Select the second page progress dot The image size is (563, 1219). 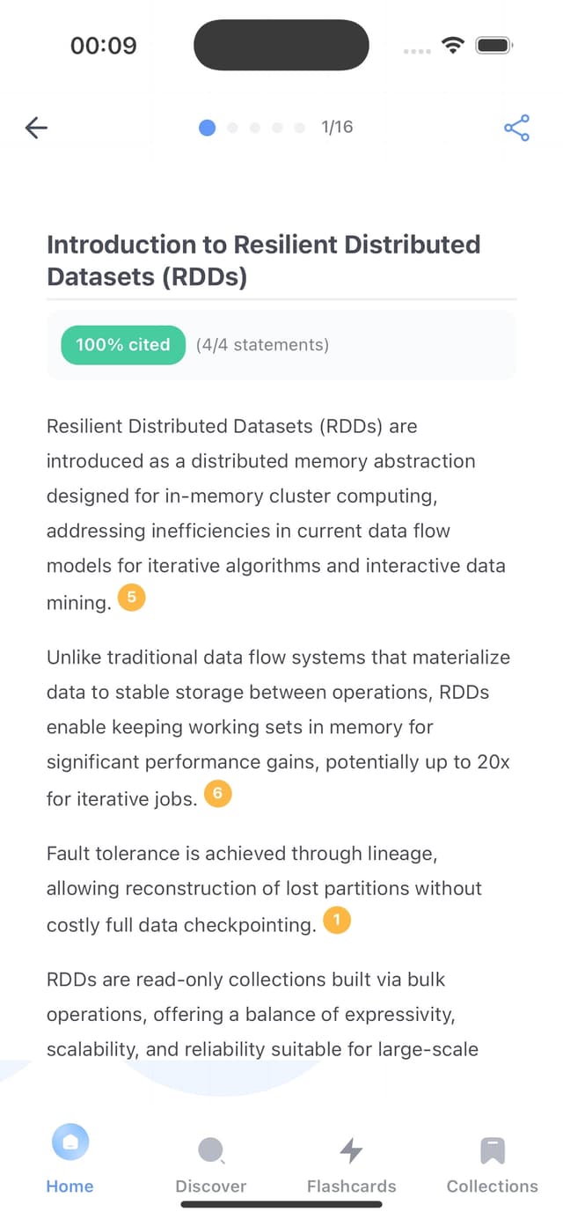[232, 128]
